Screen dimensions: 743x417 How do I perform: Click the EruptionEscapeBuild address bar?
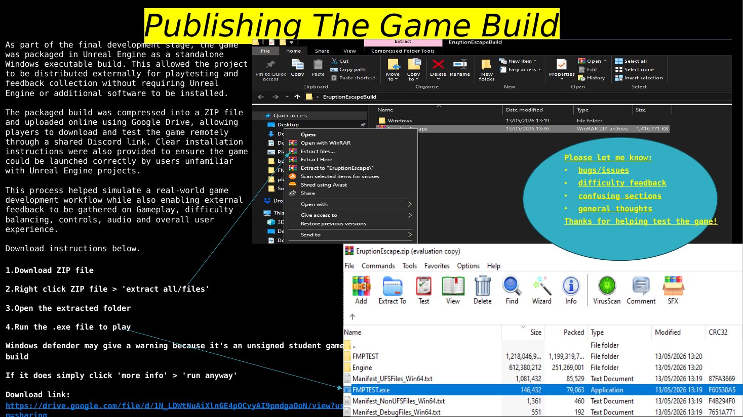point(517,97)
